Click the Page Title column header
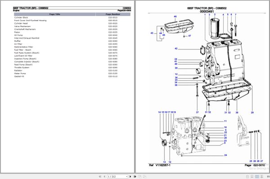The height and width of the screenshot is (179, 270). pyautogui.click(x=55, y=14)
